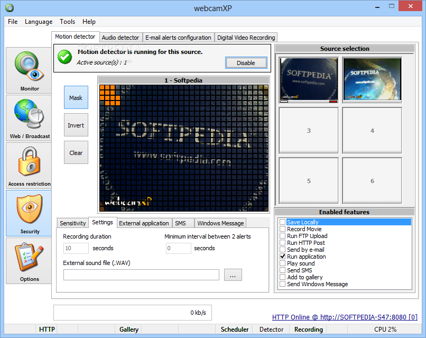Viewport: 426px width, 338px height.
Task: Browse for external WAV sound file
Action: (x=233, y=275)
